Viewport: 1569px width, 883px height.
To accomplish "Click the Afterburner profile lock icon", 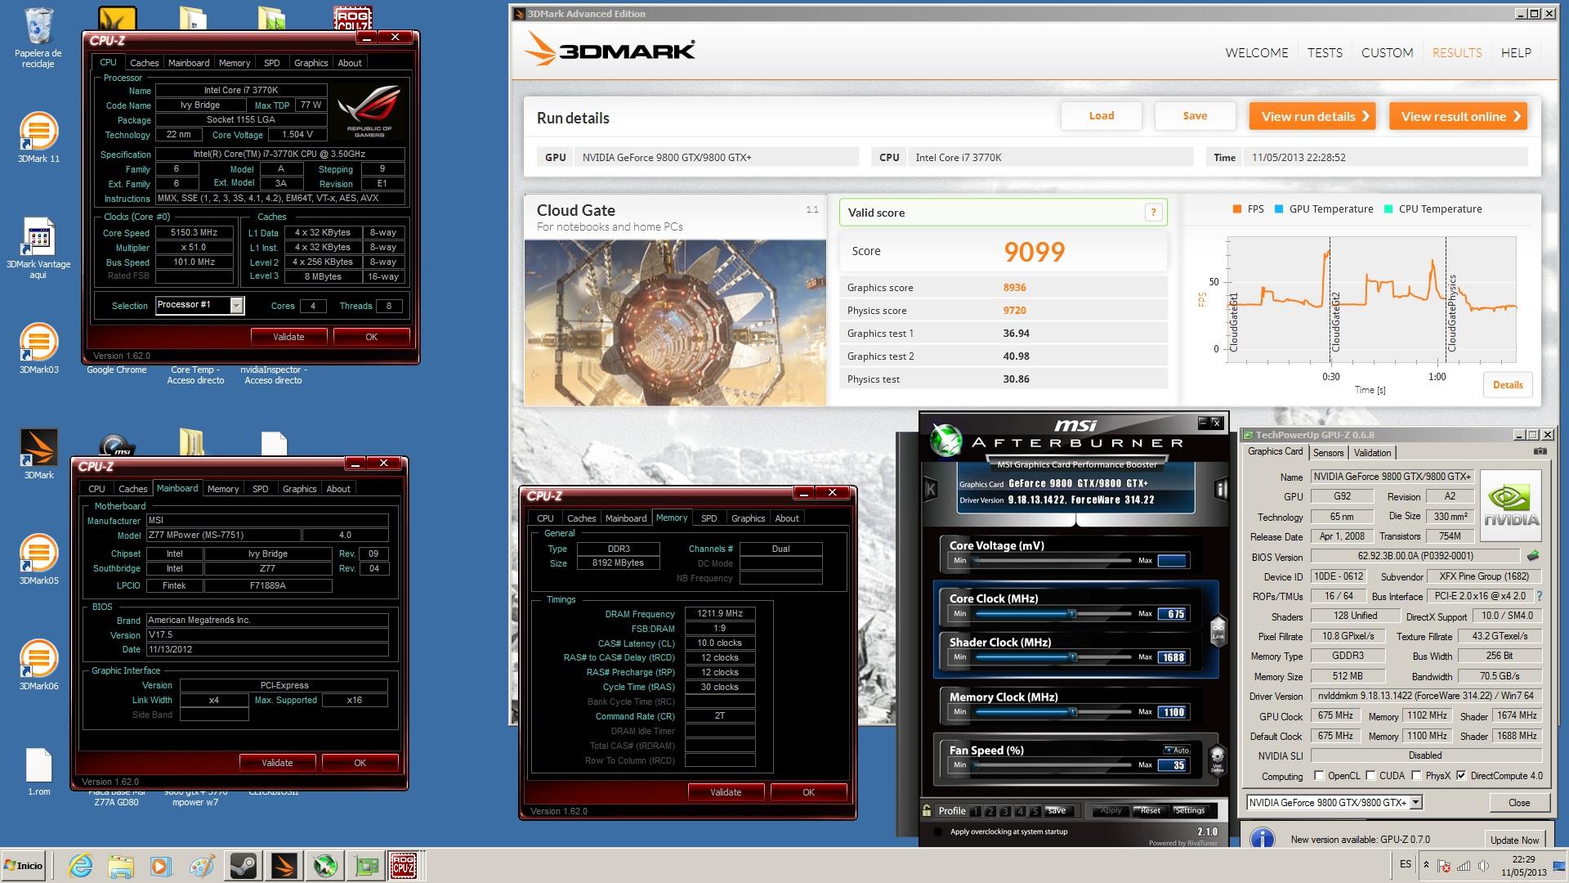I will point(927,810).
